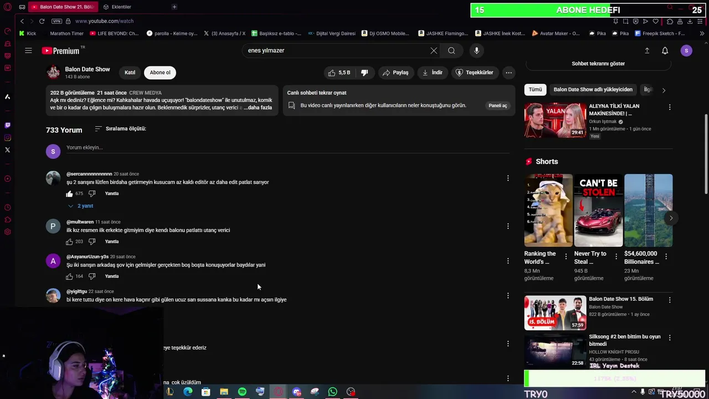This screenshot has height=399, width=709.
Task: Expand the description with ...daha fazla
Action: coord(259,108)
